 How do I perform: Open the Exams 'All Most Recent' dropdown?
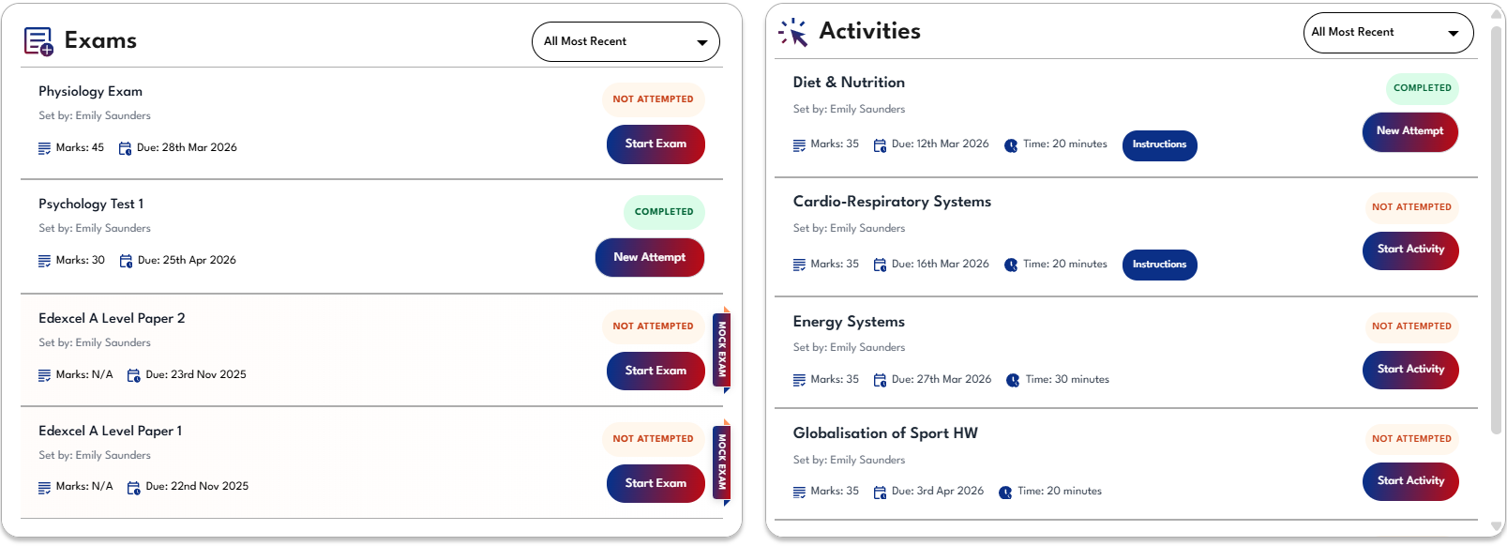tap(625, 42)
